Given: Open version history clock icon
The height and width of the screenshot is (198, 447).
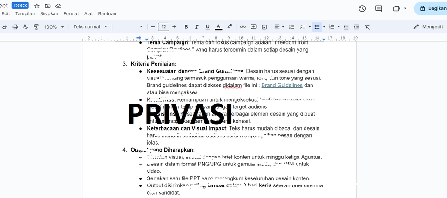Looking at the screenshot, I should click(x=362, y=8).
